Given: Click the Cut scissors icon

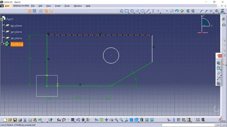Looking at the screenshot, I should click(25, 120).
